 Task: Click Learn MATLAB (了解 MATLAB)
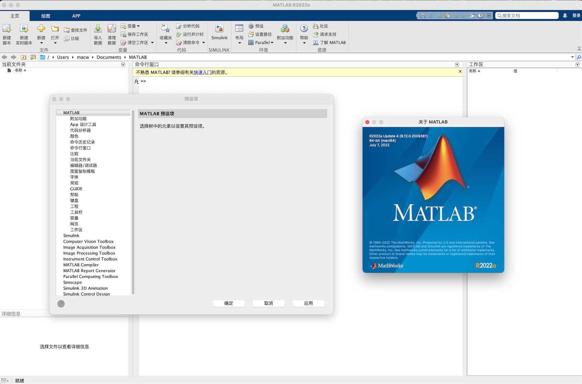click(x=329, y=43)
